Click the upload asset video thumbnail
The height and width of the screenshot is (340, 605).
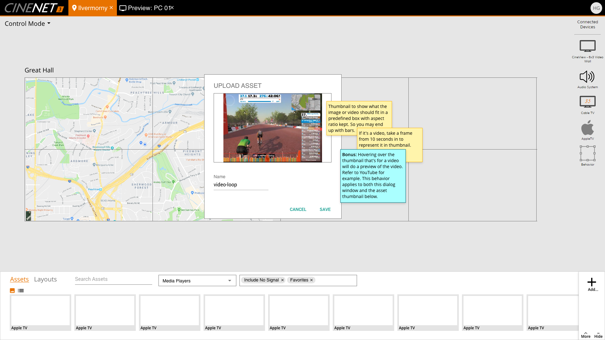pyautogui.click(x=273, y=128)
